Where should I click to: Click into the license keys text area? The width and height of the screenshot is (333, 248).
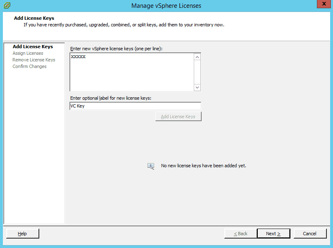pos(132,72)
